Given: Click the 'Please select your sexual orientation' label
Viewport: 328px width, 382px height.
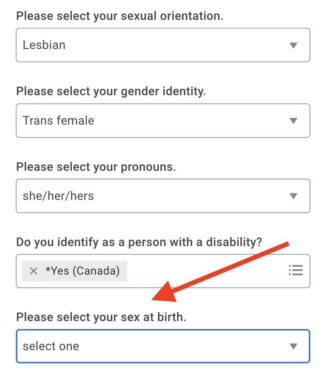Looking at the screenshot, I should point(120,16).
